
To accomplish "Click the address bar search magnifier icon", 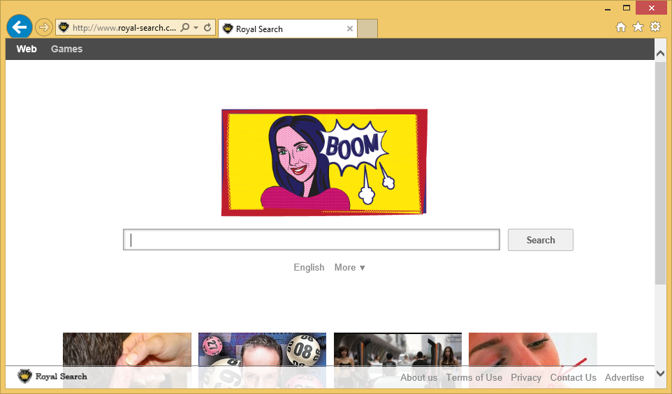I will [x=185, y=28].
